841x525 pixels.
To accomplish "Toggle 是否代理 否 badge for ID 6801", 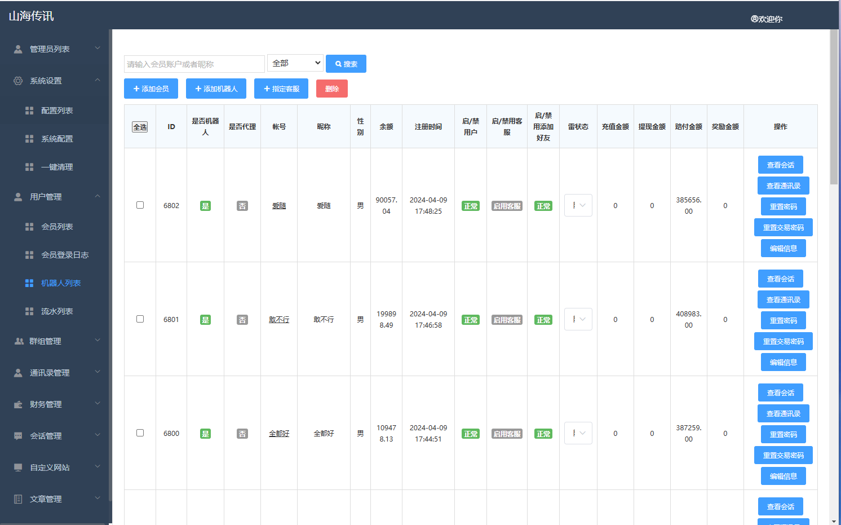I will [242, 320].
